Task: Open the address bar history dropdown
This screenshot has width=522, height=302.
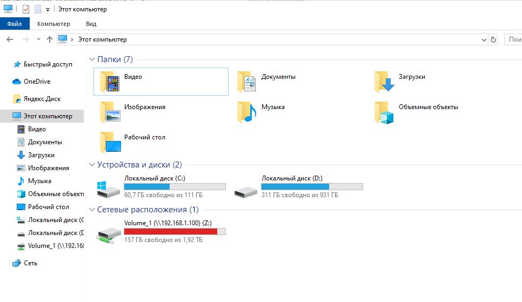Action: [x=484, y=39]
